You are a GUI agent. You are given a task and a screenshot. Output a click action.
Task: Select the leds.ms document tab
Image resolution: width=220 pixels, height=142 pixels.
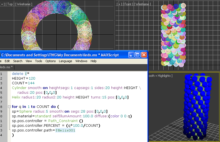[6, 67]
